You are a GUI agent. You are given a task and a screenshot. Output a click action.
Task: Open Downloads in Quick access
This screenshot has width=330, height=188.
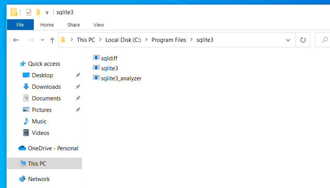[46, 87]
